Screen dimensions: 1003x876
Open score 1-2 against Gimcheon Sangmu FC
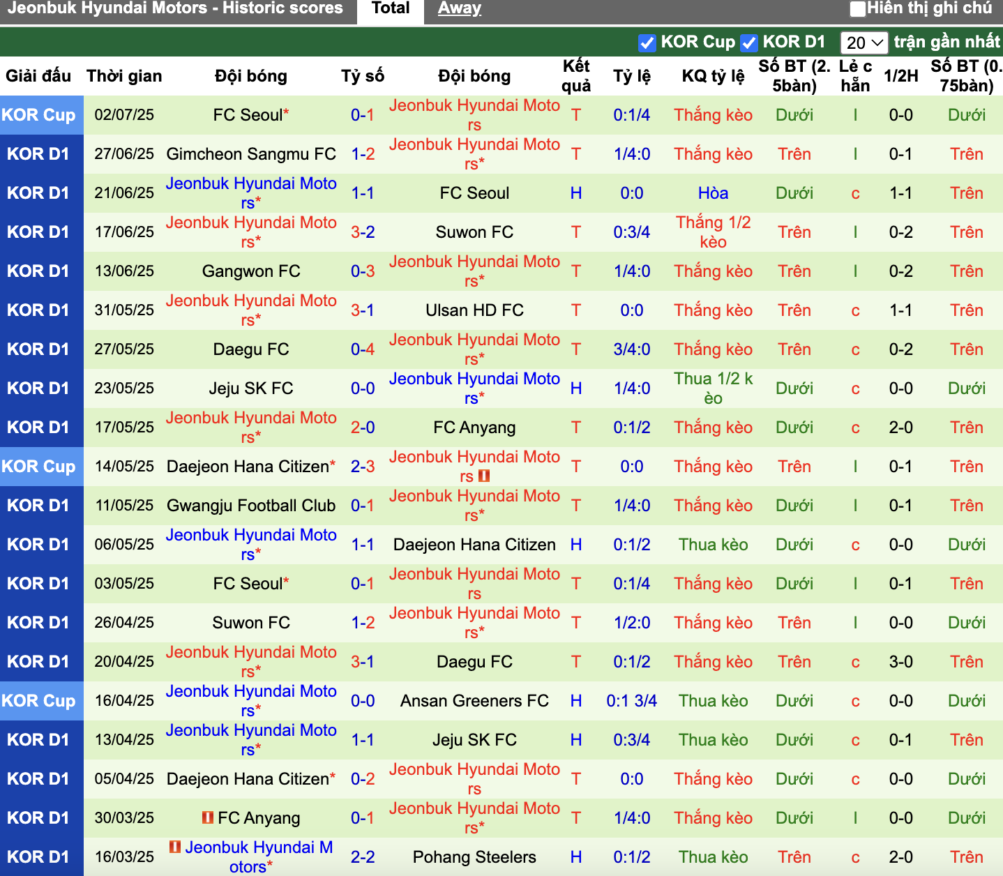[363, 154]
